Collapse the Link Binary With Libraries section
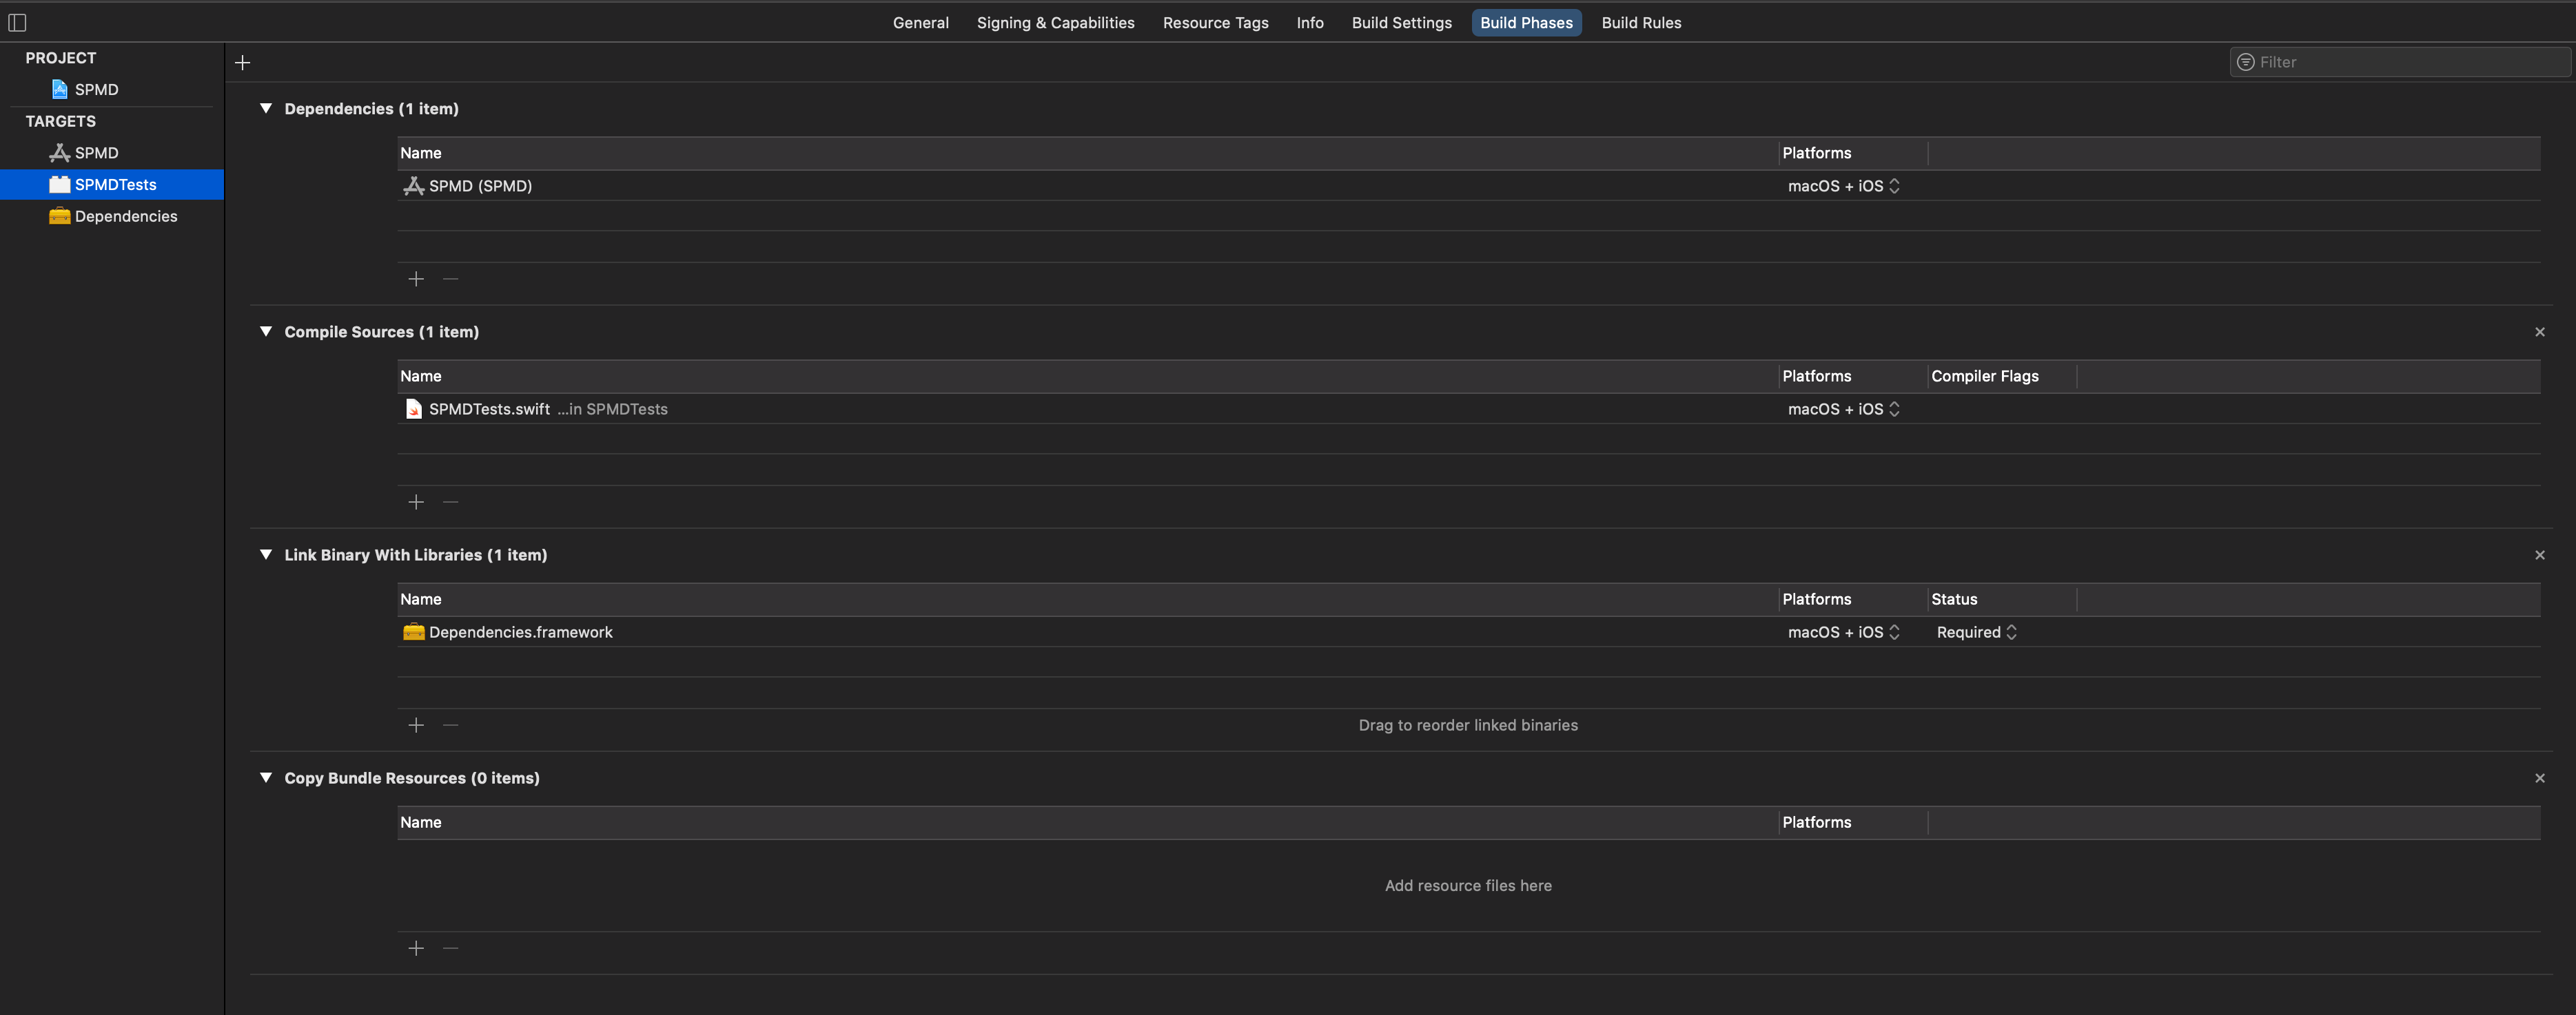2576x1015 pixels. 266,554
